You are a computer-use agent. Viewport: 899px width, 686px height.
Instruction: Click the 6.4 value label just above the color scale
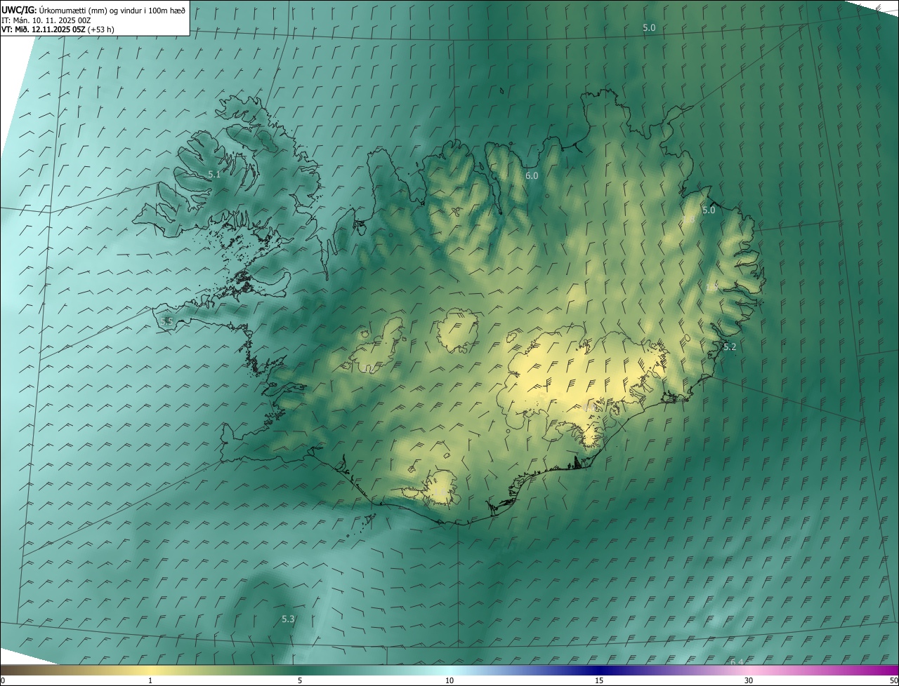pos(737,662)
